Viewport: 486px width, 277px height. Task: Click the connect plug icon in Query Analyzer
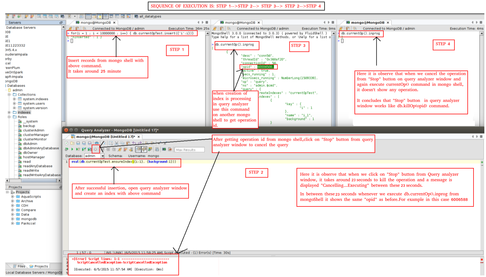point(120,149)
